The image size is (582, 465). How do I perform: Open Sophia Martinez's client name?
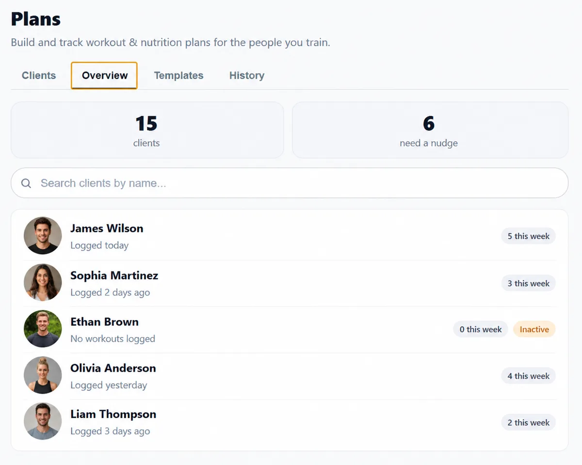tap(114, 275)
